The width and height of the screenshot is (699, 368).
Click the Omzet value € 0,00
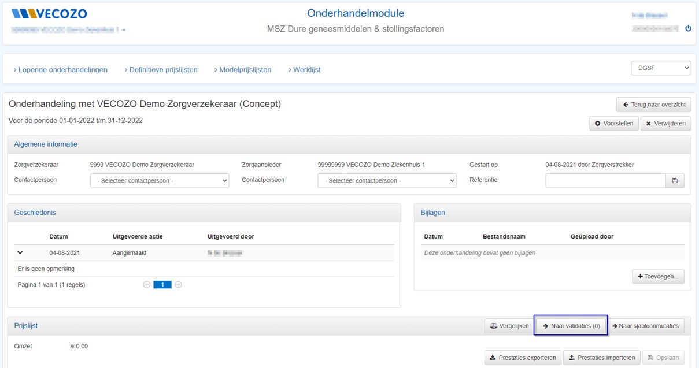pyautogui.click(x=79, y=346)
